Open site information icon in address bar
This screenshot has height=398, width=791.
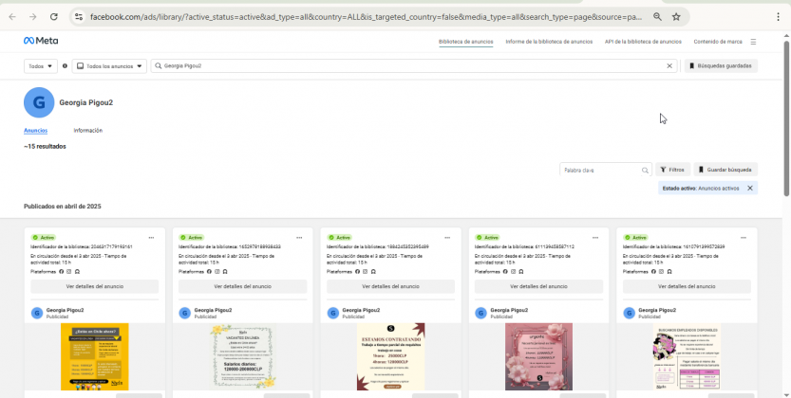coord(79,17)
